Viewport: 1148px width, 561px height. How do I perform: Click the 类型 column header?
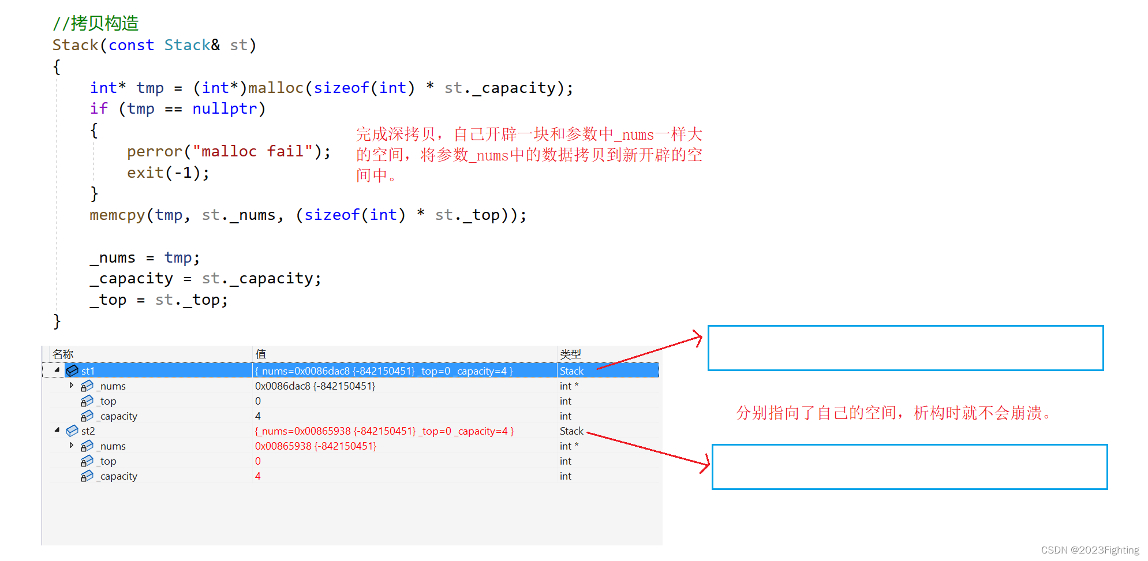click(x=570, y=354)
